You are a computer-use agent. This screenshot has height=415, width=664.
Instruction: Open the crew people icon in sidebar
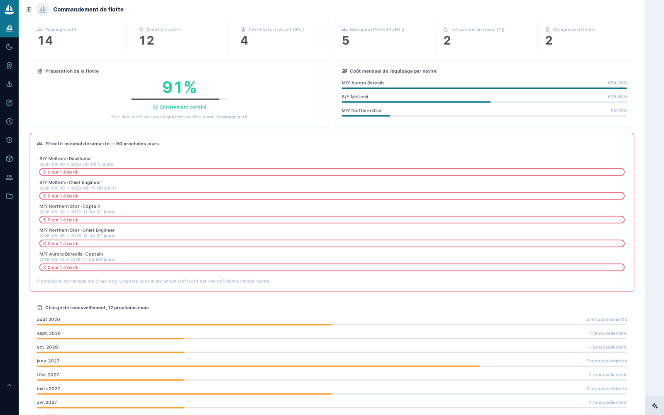[x=9, y=178]
